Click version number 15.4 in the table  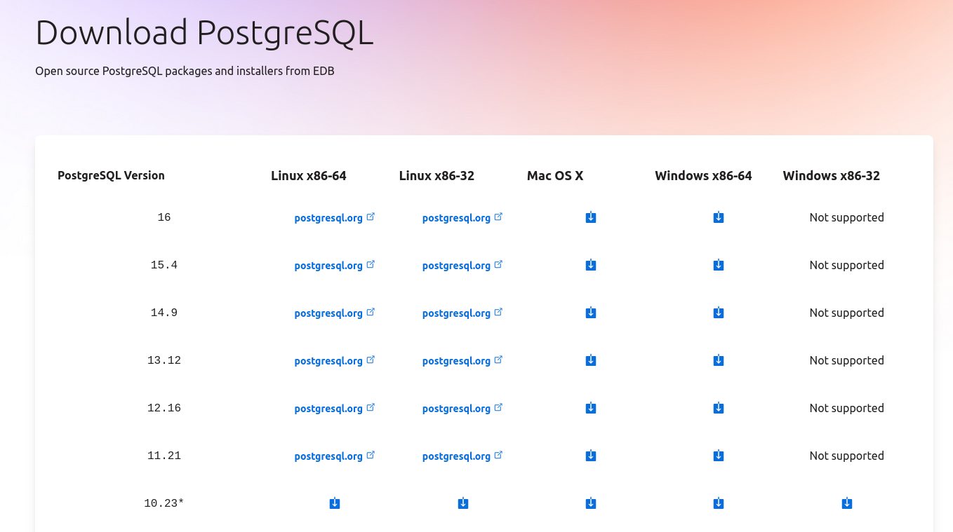pyautogui.click(x=164, y=265)
